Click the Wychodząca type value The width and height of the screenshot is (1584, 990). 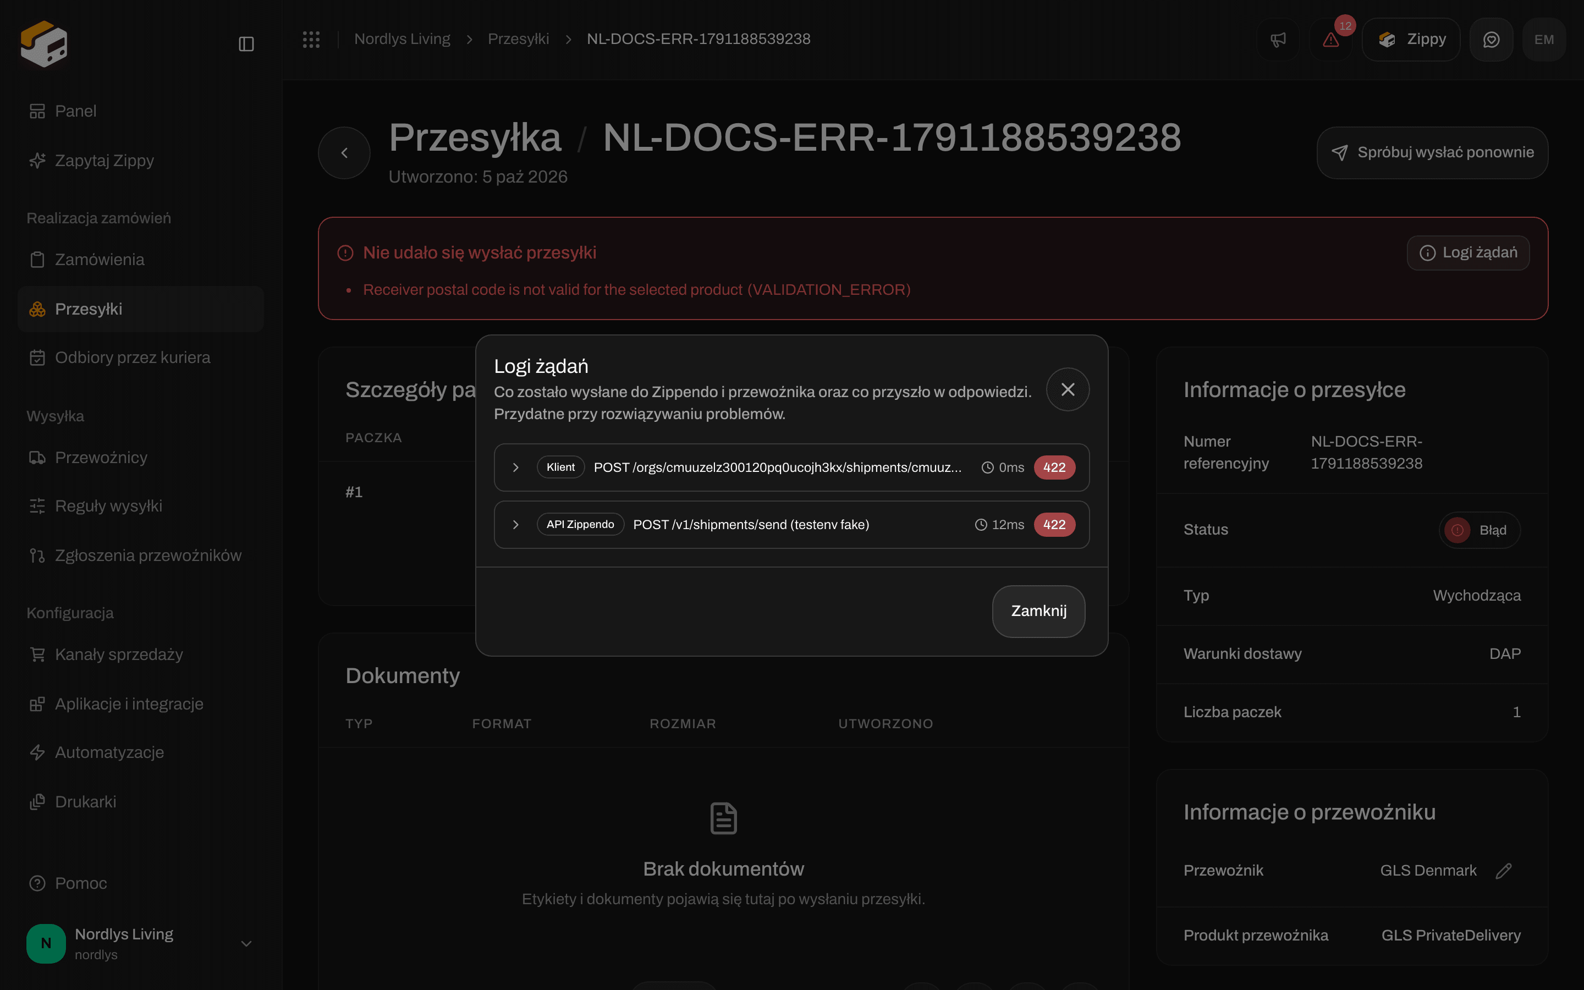tap(1477, 595)
